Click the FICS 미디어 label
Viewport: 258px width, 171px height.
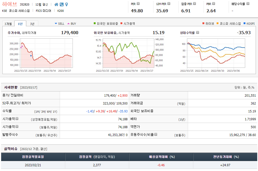43,11
